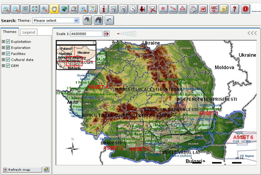Click the BRADESTI map label
261x175 pixels.
[x=111, y=143]
